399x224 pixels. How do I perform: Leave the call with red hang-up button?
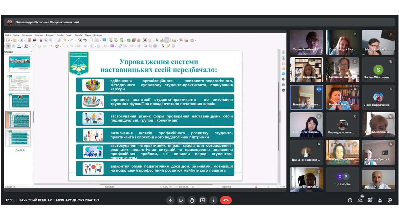226,200
